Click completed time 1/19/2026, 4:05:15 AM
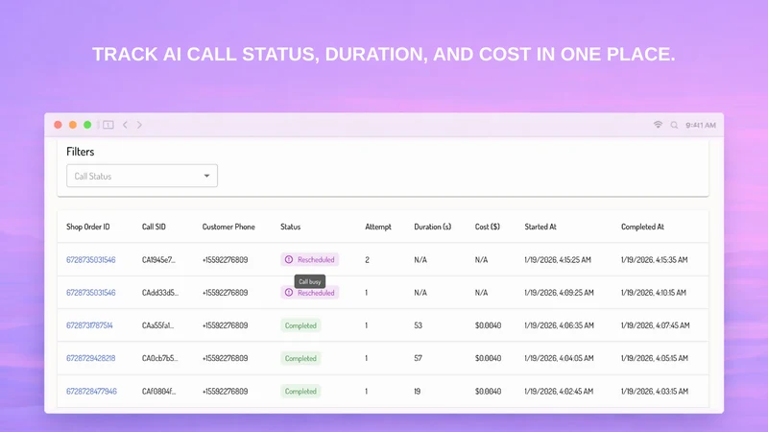Screen dimensions: 768x432 [655, 358]
